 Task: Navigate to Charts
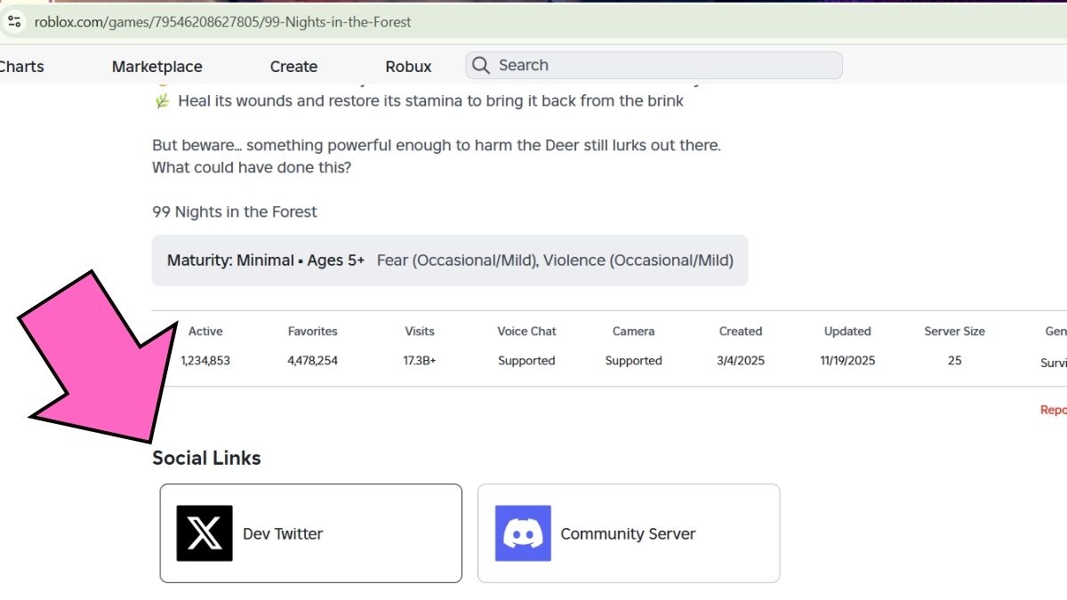click(x=20, y=66)
